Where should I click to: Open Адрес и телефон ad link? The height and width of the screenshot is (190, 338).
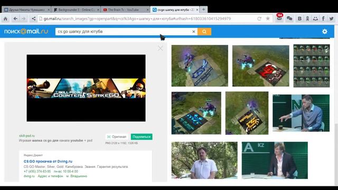coord(51,176)
